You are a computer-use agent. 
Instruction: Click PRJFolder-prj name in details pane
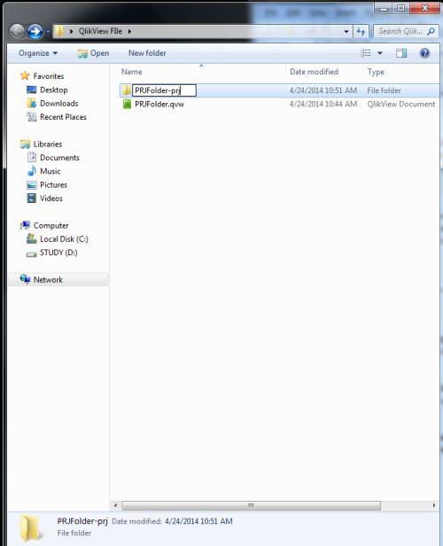coord(82,521)
